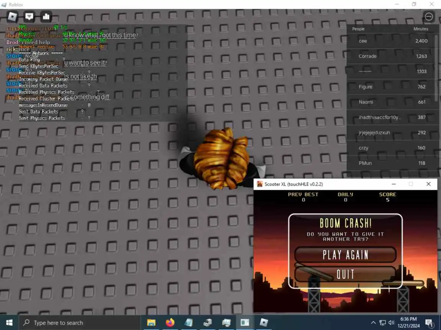
Task: Click the People column header
Action: pos(358,29)
